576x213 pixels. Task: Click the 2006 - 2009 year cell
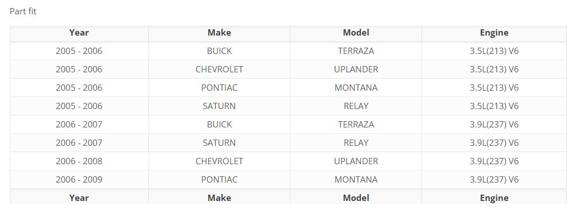click(x=79, y=179)
